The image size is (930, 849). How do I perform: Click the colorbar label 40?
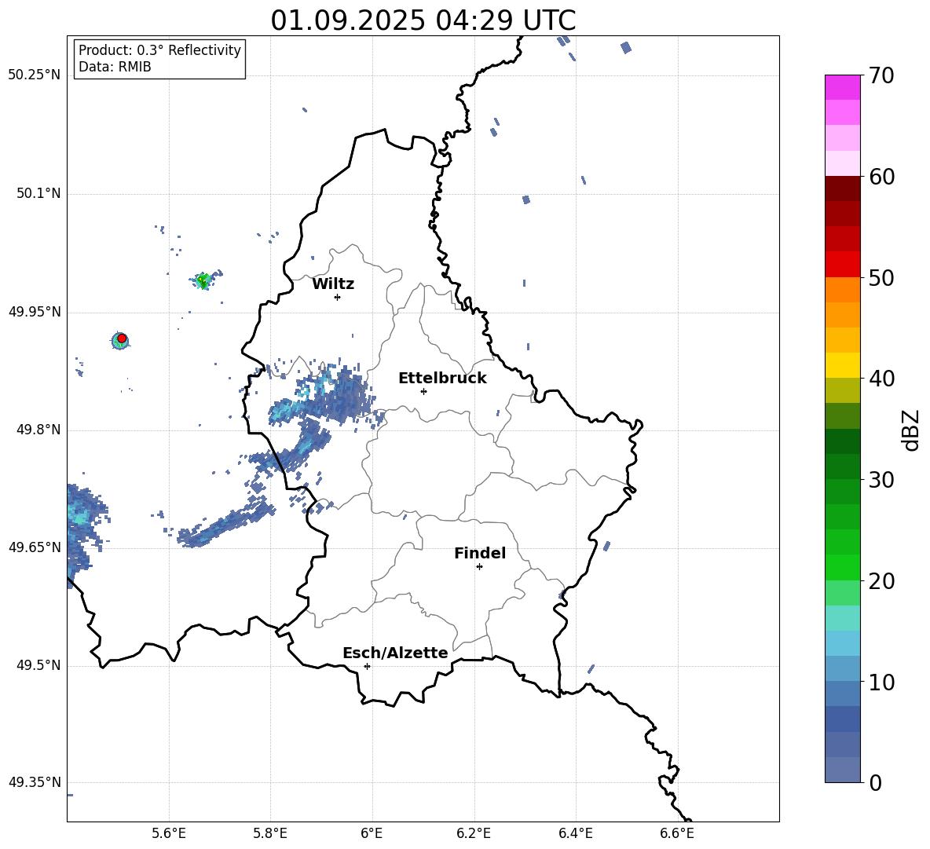click(x=881, y=379)
